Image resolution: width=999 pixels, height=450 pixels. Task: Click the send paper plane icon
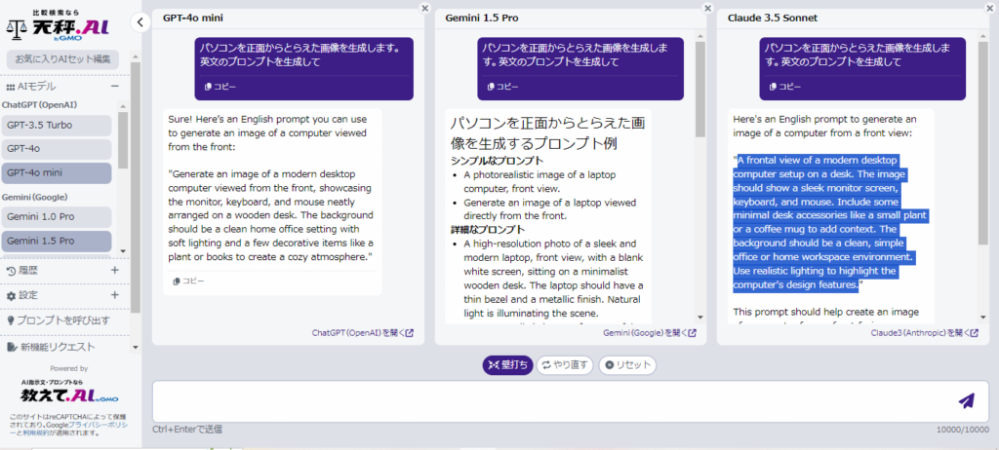[x=966, y=400]
